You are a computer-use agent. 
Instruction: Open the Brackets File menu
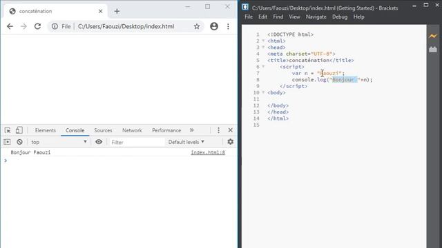tap(249, 17)
